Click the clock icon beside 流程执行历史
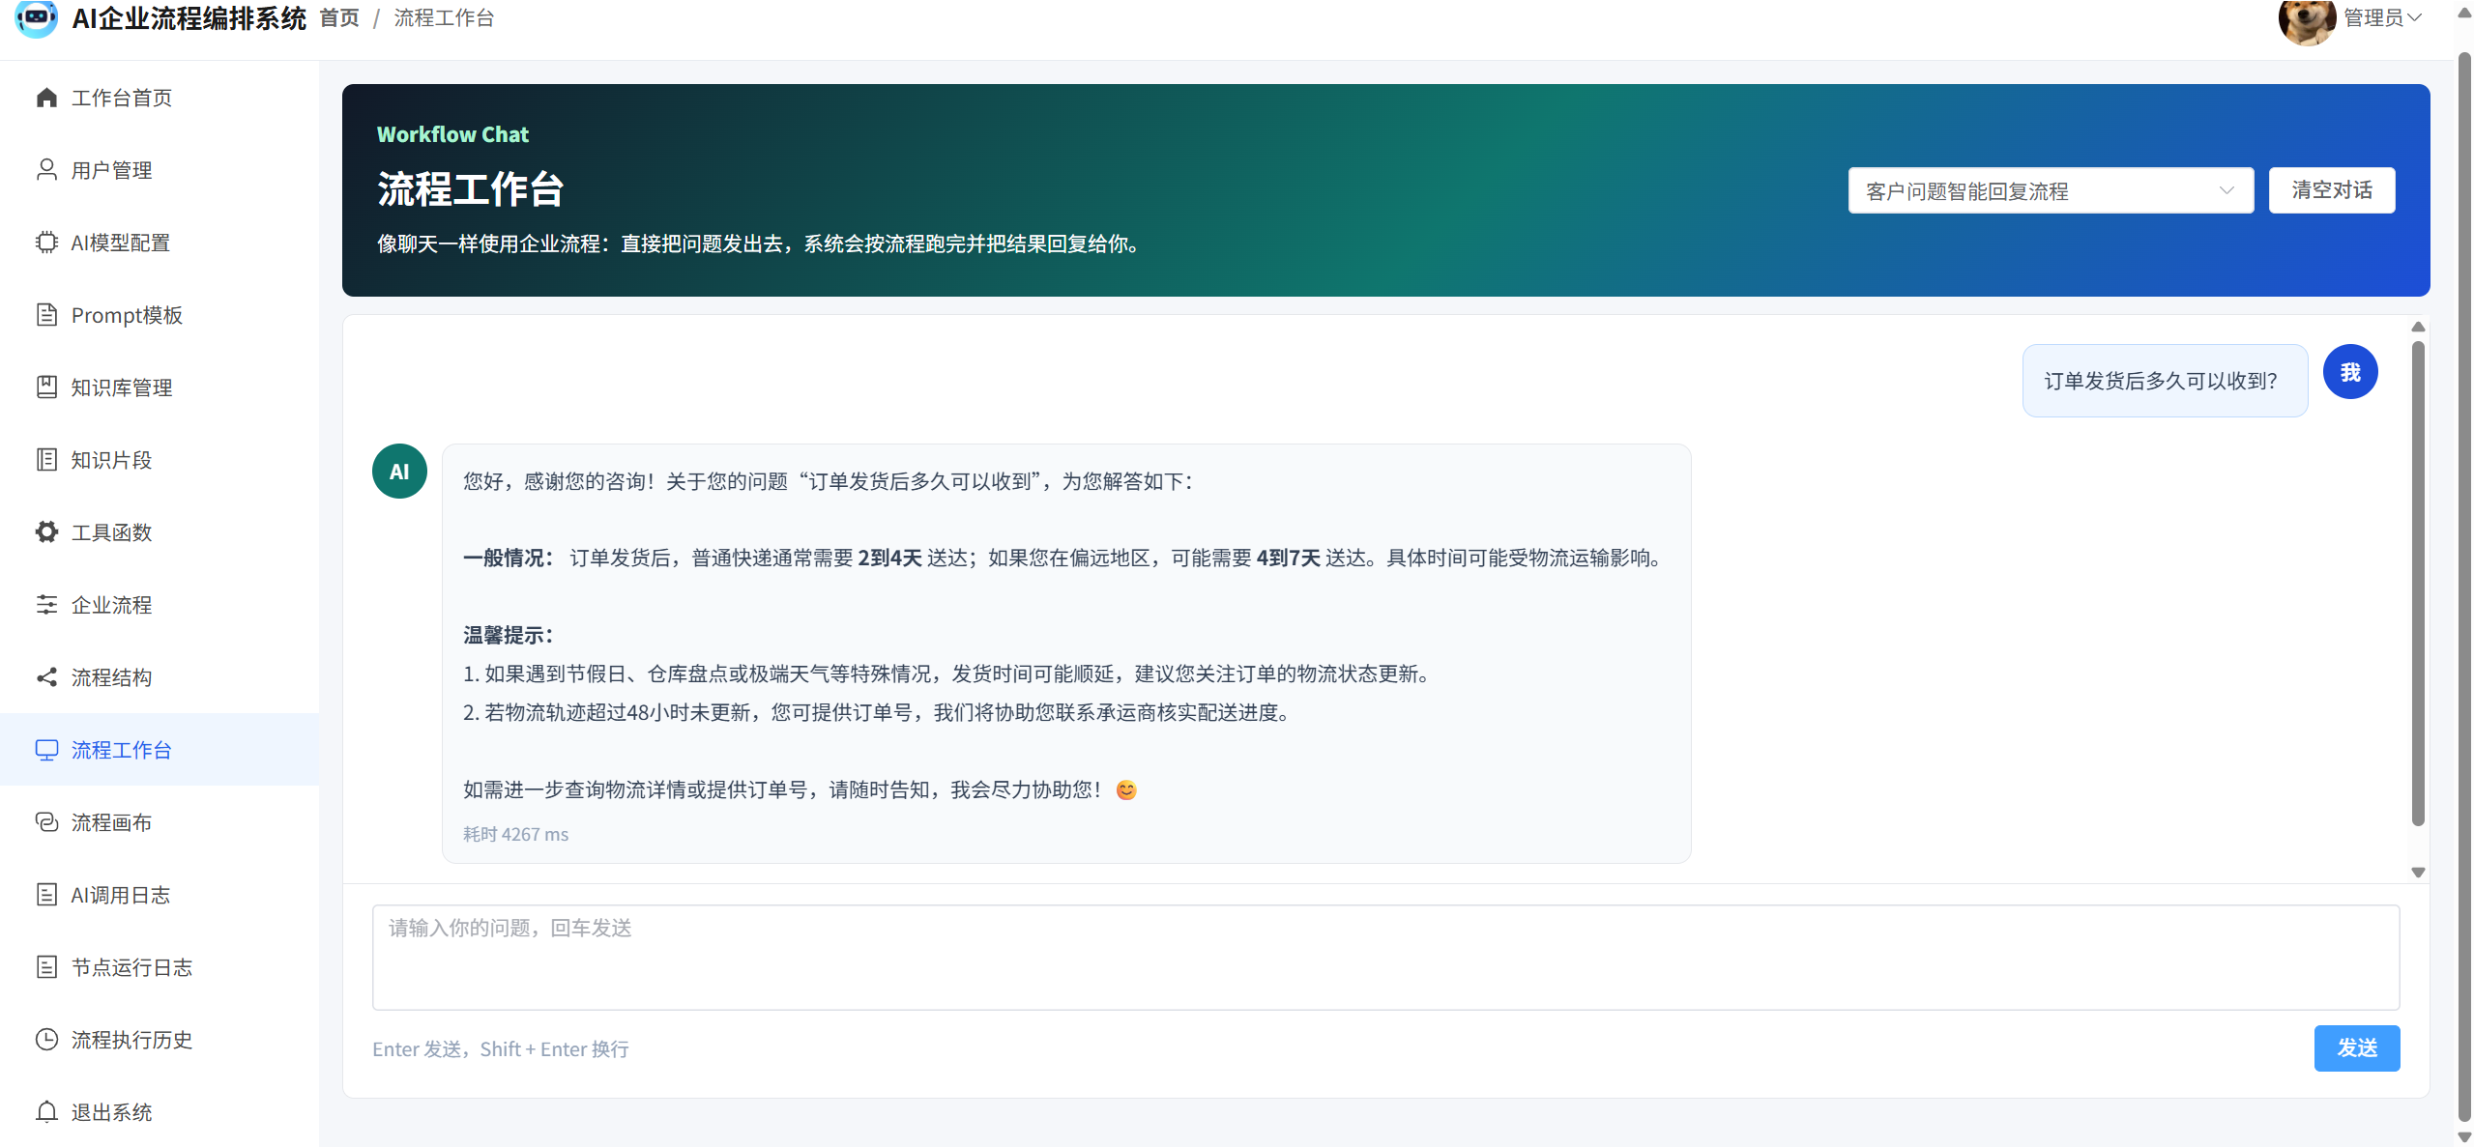The width and height of the screenshot is (2474, 1147). point(46,1040)
